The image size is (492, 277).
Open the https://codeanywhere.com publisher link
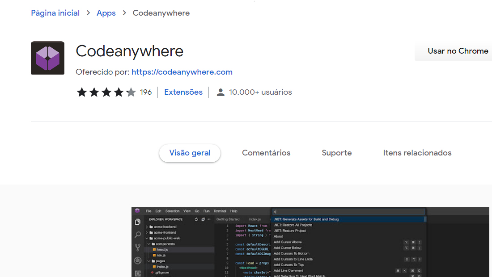coord(182,72)
